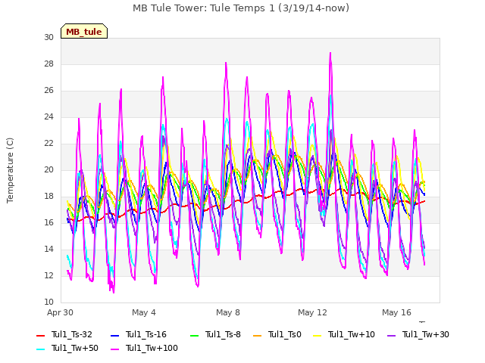Click the May 12 x-axis label
Screen dimensions: 485x363
pyautogui.click(x=312, y=312)
